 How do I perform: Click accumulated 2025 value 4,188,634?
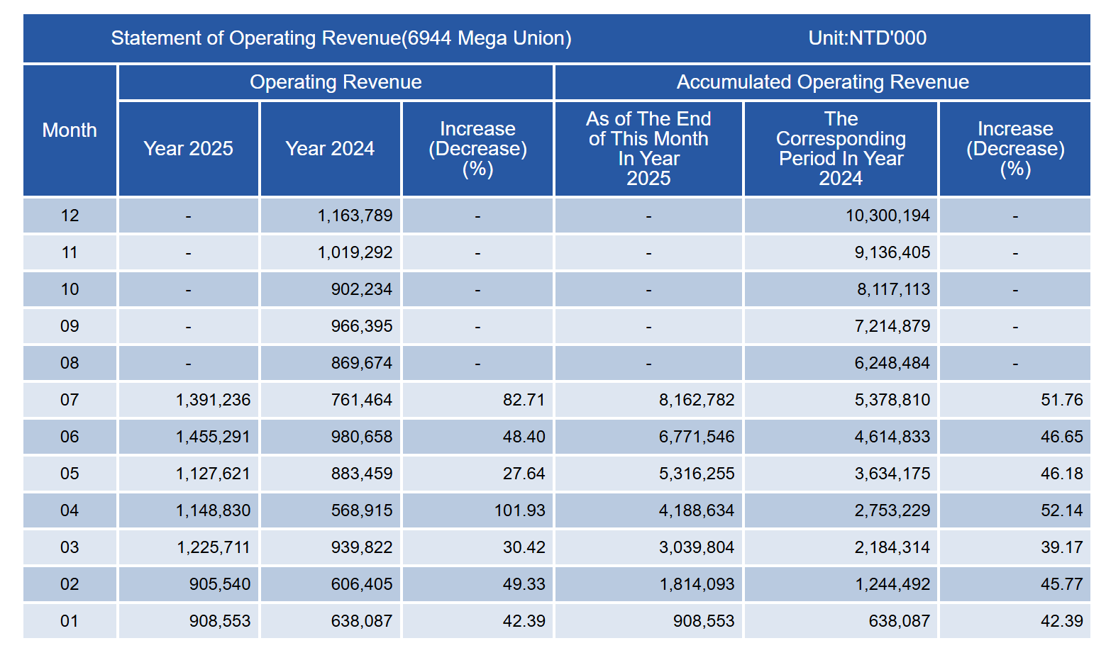[697, 510]
